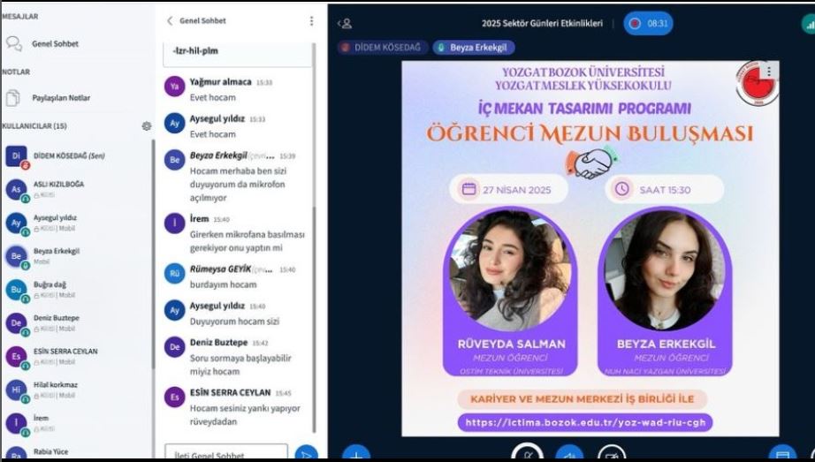Click message 'Hocam sesiniz yankı yapıyor rüveydadan'
The image size is (815, 462).
coord(245,414)
